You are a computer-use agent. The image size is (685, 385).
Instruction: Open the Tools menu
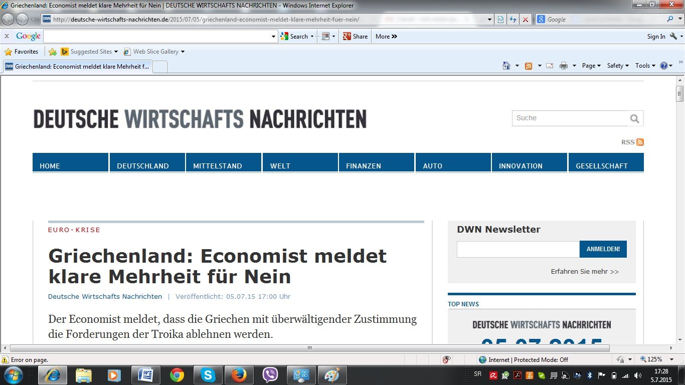645,66
